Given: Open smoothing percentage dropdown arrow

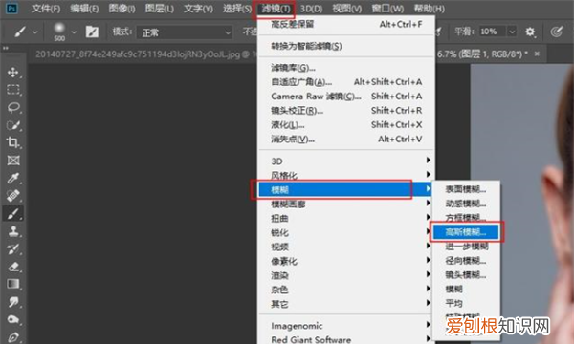Looking at the screenshot, I should tap(512, 32).
